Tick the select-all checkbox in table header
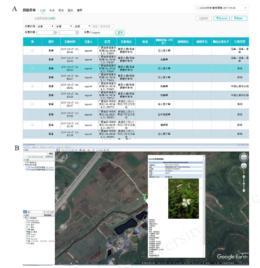This screenshot has width=260, height=268. pyautogui.click(x=32, y=42)
